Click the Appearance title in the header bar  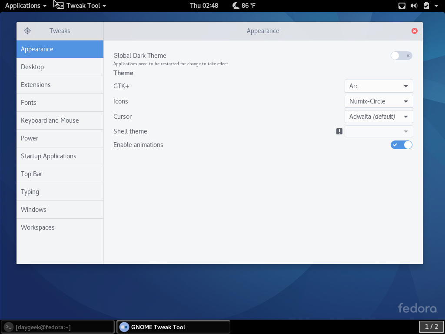(x=263, y=31)
